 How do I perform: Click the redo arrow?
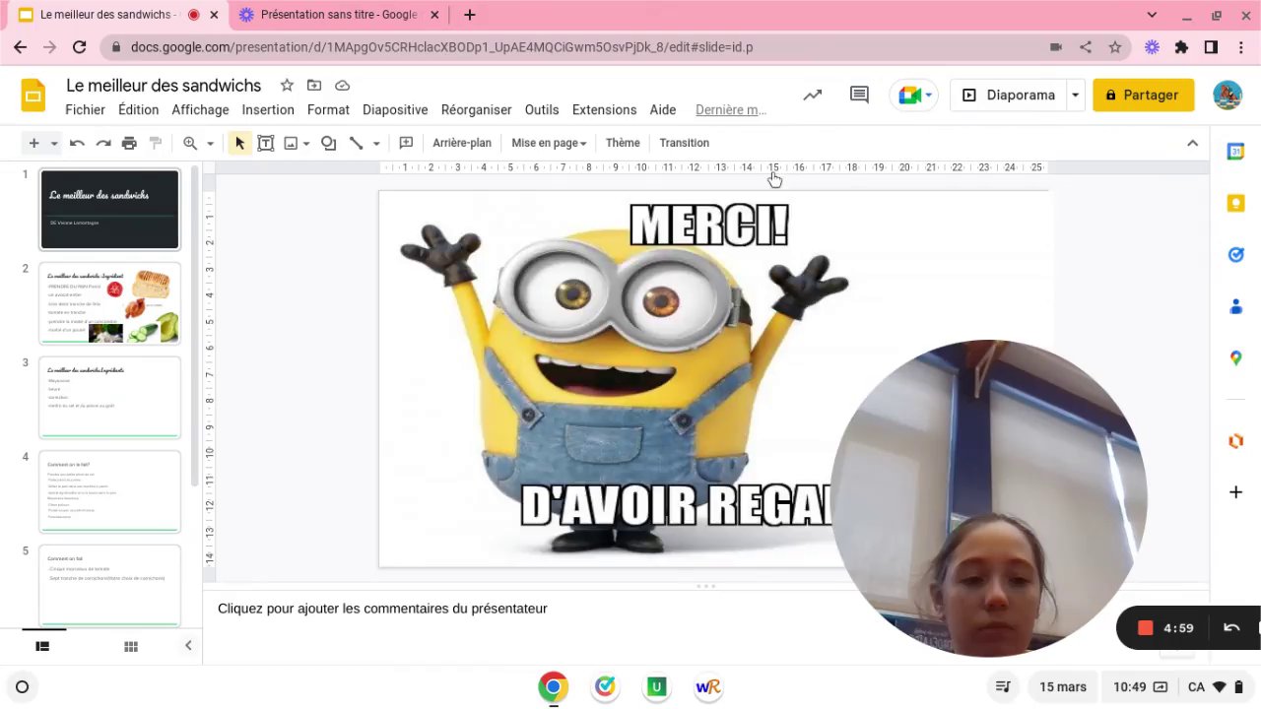click(102, 143)
